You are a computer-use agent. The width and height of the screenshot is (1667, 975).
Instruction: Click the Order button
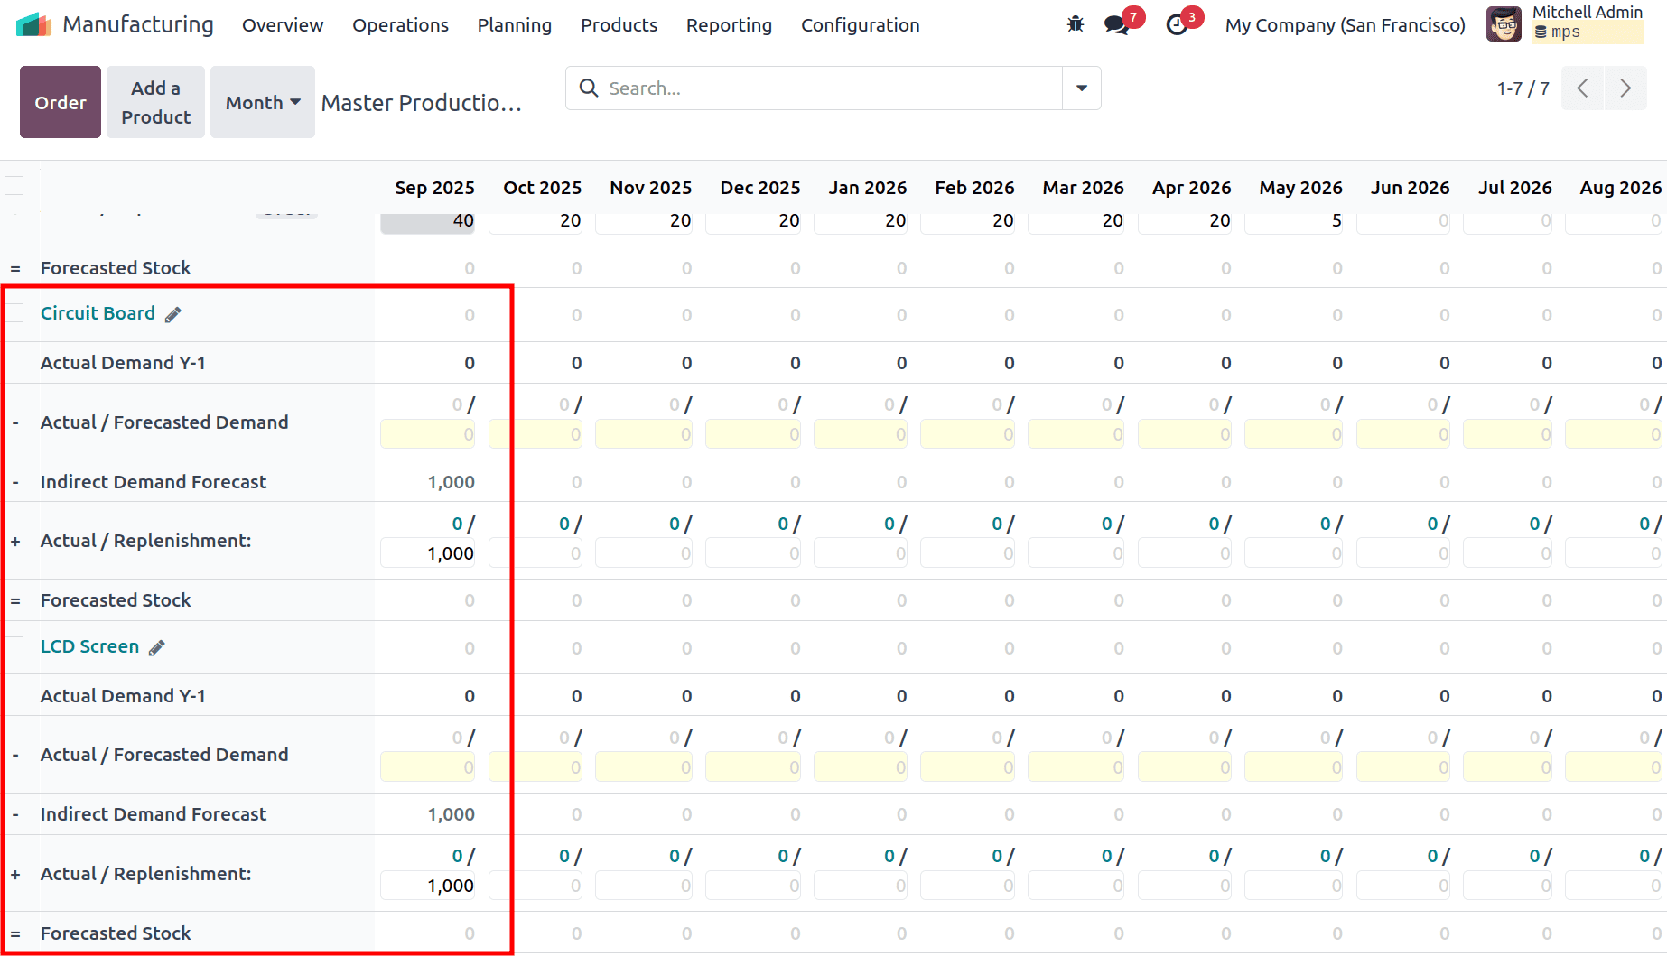click(x=60, y=102)
